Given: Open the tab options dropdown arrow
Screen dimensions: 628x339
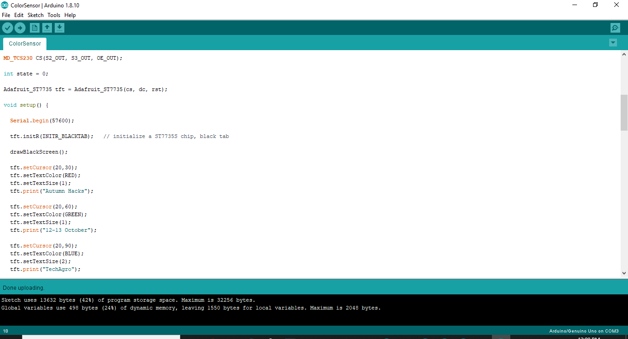Looking at the screenshot, I should [x=613, y=43].
